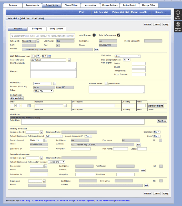Click the Add Patient plus icon
This screenshot has height=206, width=182.
tap(94, 35)
